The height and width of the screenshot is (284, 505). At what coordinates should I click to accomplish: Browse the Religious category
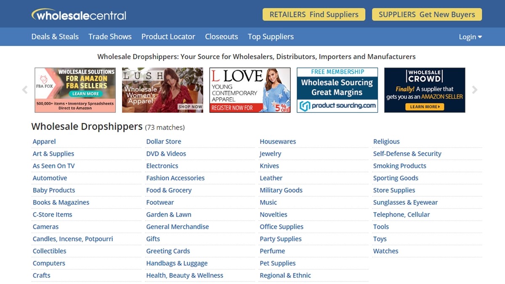coord(386,142)
